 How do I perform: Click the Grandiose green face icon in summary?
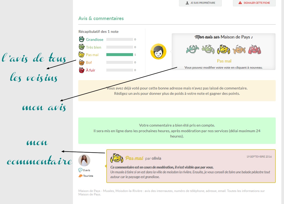click(x=81, y=39)
